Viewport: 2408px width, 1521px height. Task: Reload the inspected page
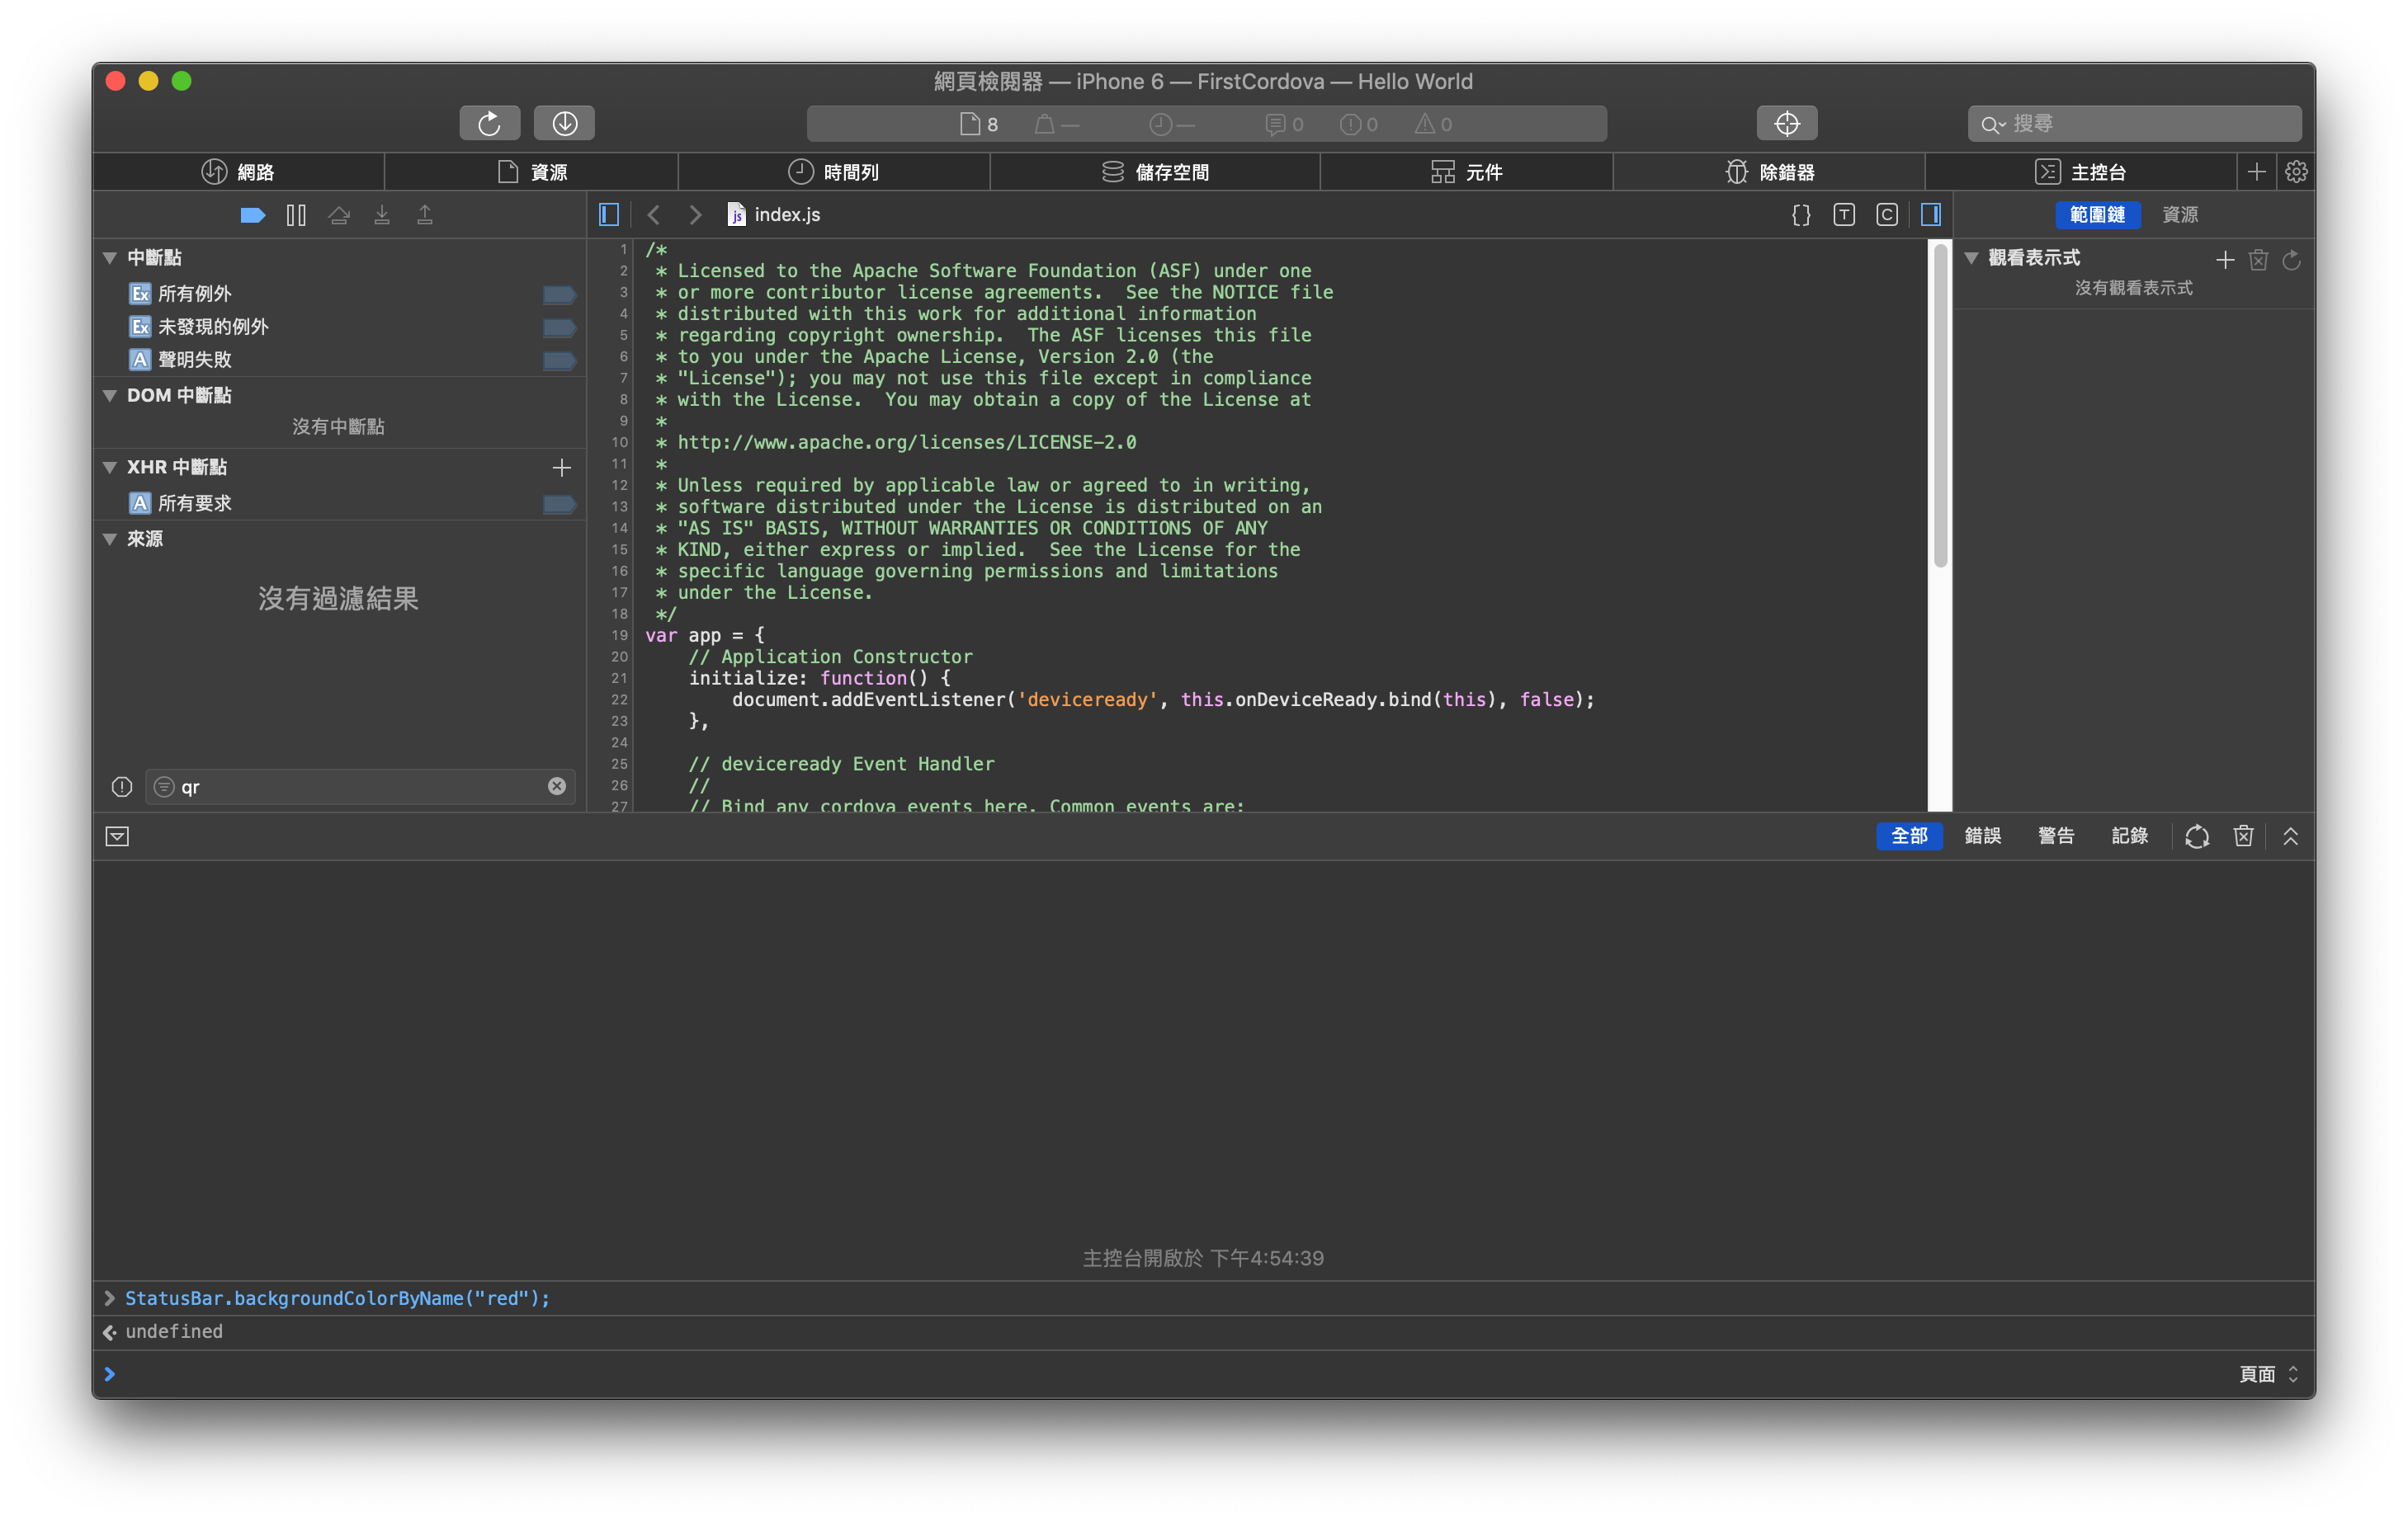[x=489, y=123]
